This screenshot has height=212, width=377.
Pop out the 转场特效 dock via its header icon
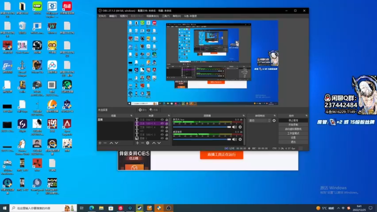(x=275, y=116)
